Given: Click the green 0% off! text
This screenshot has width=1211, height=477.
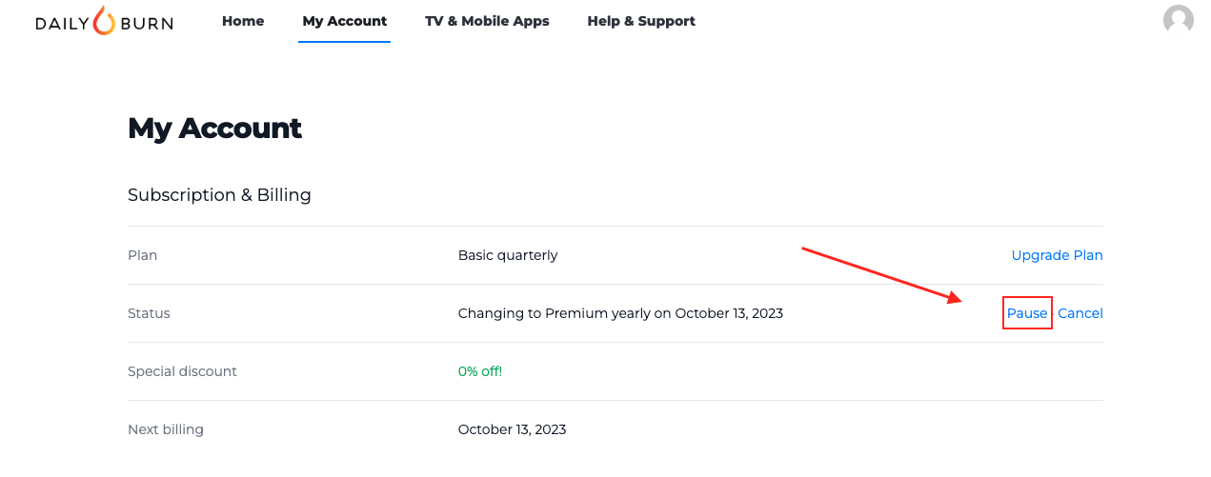Looking at the screenshot, I should click(x=480, y=371).
